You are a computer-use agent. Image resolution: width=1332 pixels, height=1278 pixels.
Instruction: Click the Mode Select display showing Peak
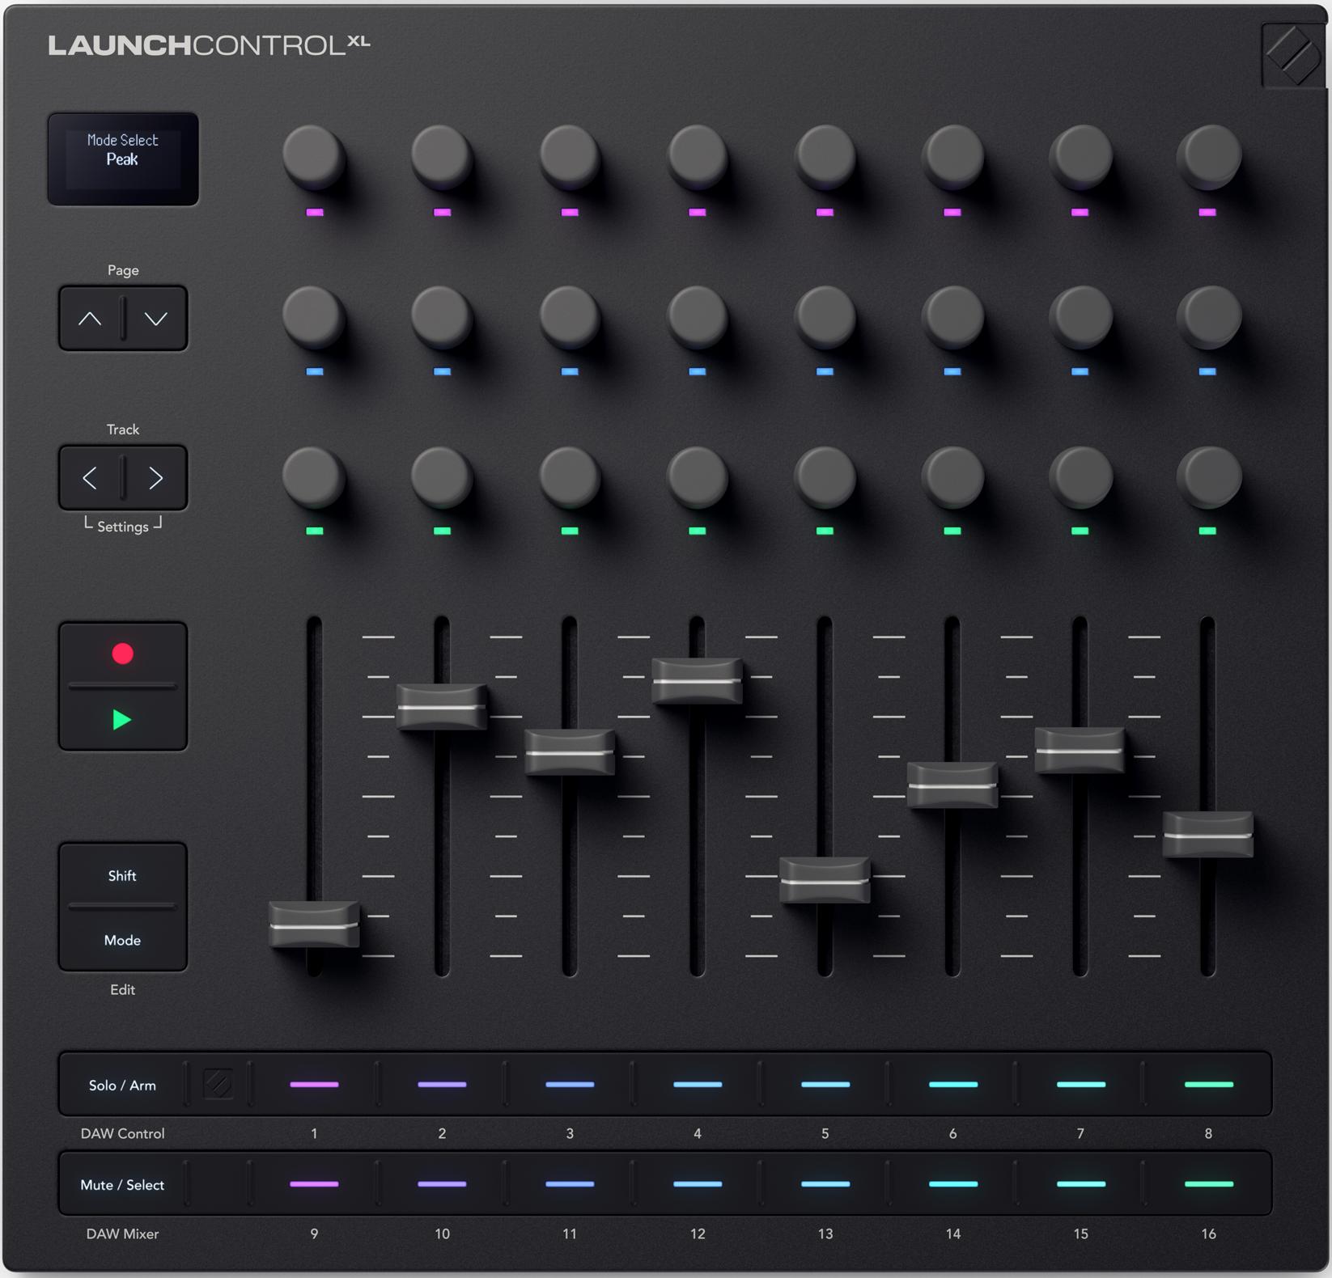(123, 159)
